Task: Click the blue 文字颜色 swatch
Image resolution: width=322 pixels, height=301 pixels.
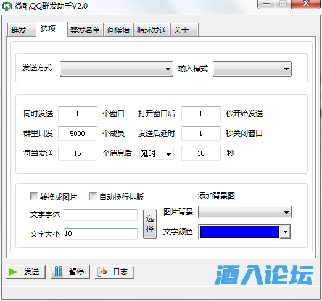Action: (x=239, y=232)
